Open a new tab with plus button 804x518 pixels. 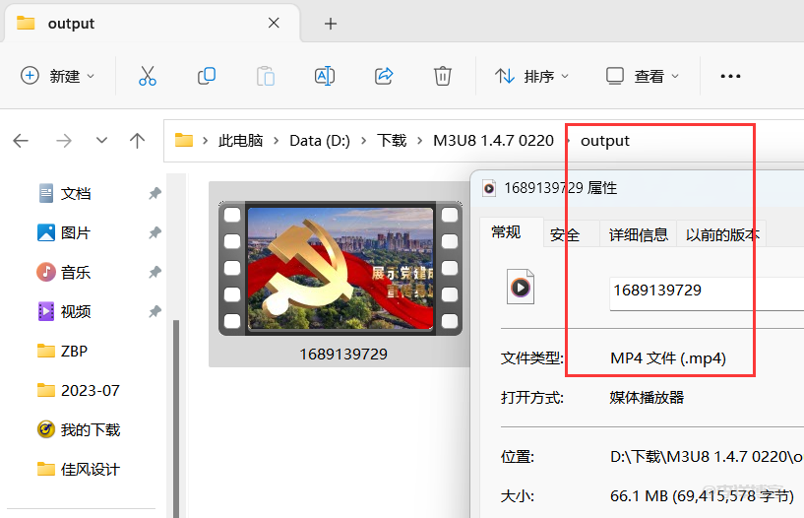(x=331, y=24)
